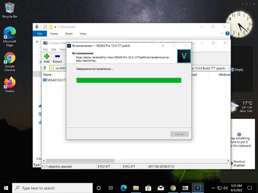Click the Empty info icon in gadget

click(x=232, y=70)
